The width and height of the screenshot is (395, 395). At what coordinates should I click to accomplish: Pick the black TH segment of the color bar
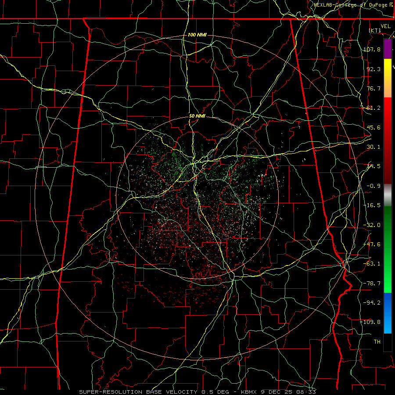pos(388,343)
